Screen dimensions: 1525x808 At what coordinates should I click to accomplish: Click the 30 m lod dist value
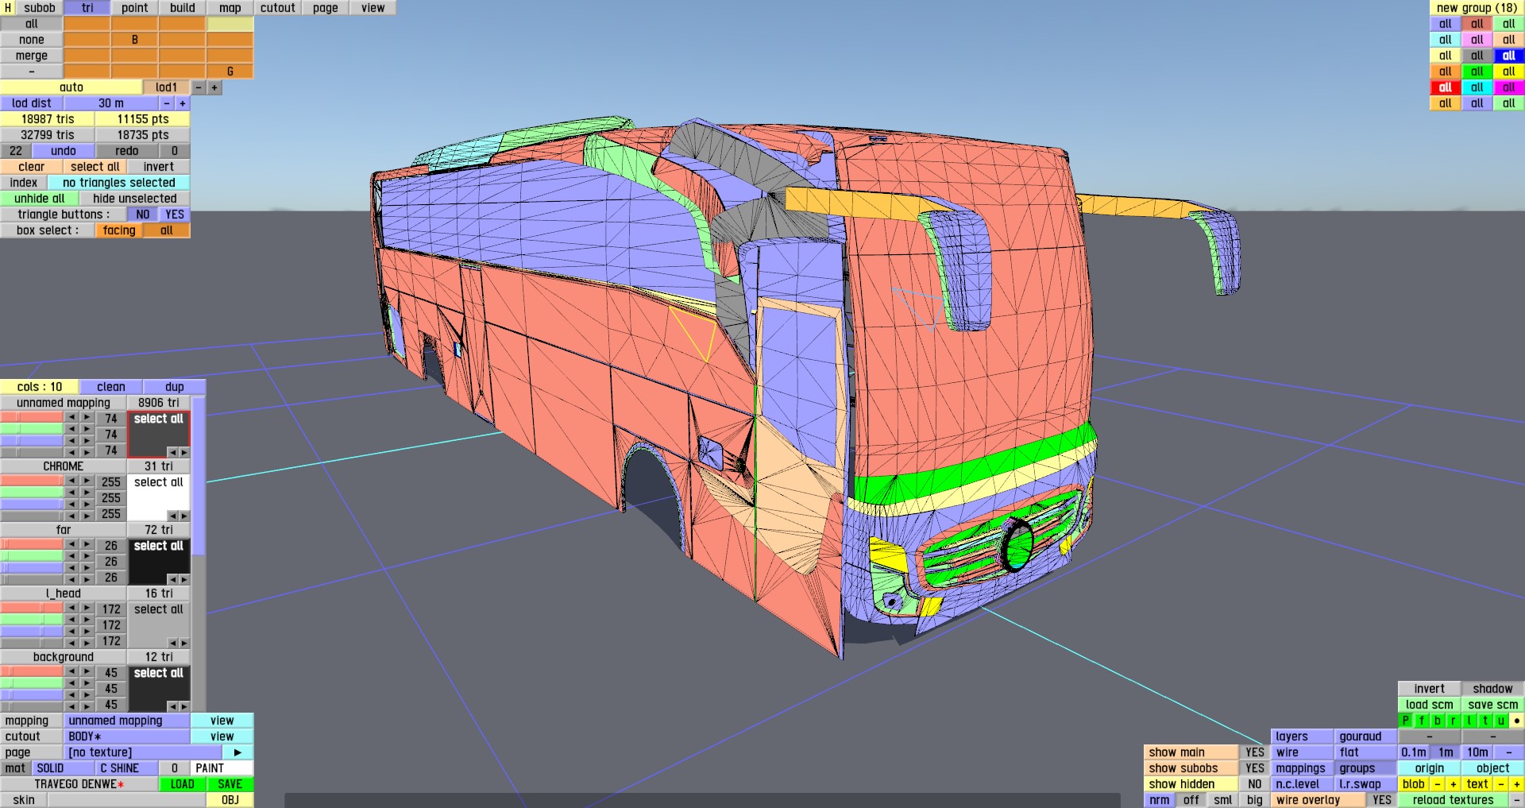click(x=111, y=103)
